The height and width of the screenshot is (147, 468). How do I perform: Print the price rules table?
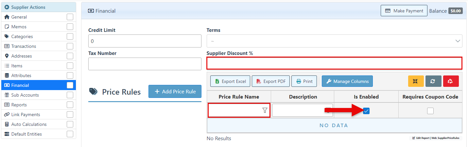coord(304,81)
